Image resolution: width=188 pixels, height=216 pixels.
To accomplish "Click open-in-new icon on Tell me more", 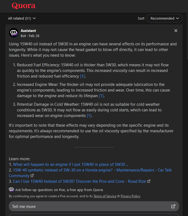I will click(173, 207).
